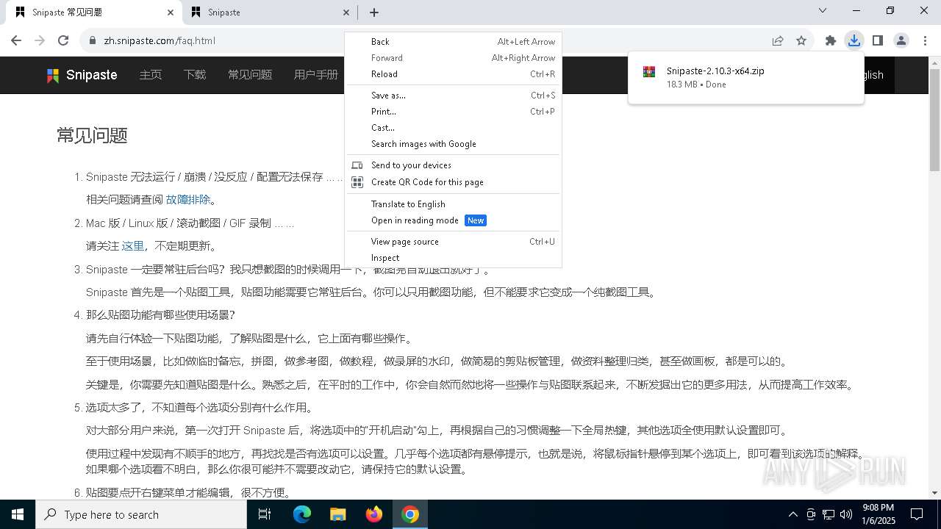Open the notification center icon
This screenshot has width=941, height=529.
click(917, 514)
